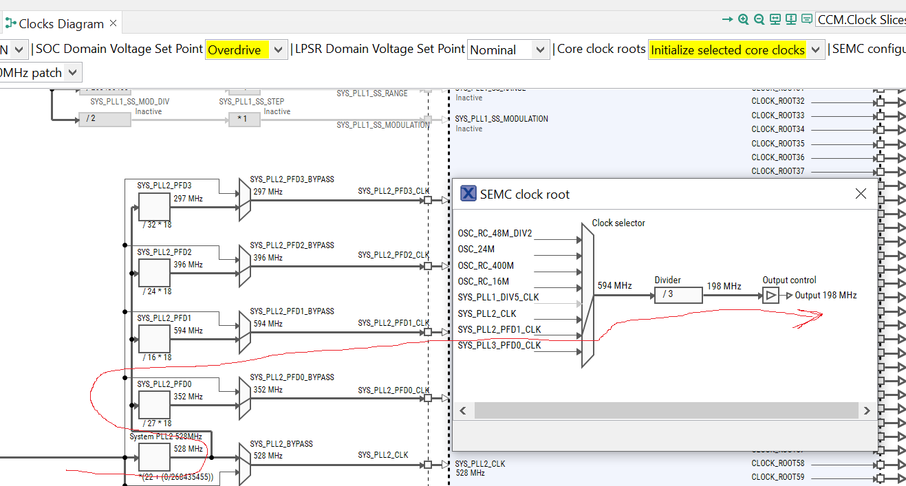The width and height of the screenshot is (906, 486).
Task: Click the CCM.Clock Slices field
Action: tap(861, 19)
